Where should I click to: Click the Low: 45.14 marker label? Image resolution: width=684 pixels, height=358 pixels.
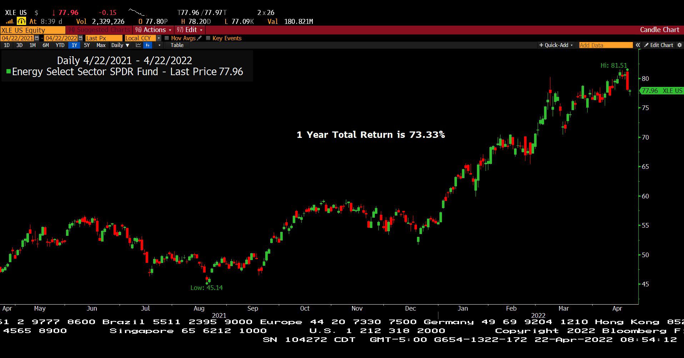[x=206, y=288]
